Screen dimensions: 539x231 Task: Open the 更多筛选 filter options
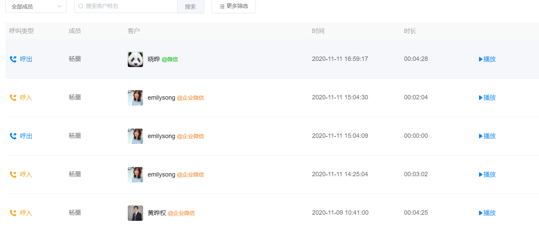pyautogui.click(x=234, y=6)
